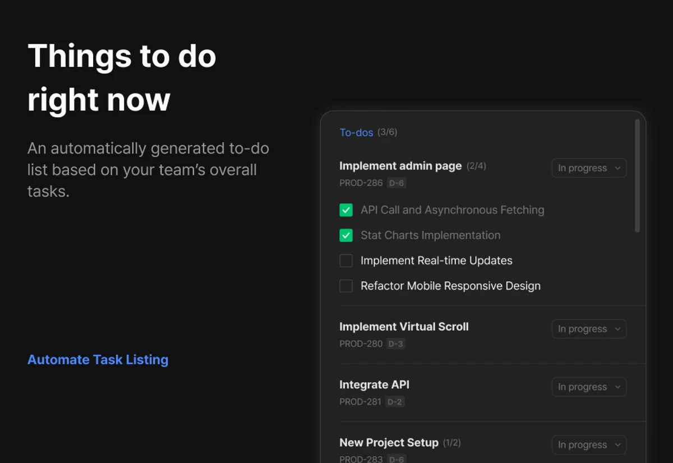Screen dimensions: 673x463
Task: Check Refactor Mobile Responsive Design checkbox
Action: coord(346,286)
